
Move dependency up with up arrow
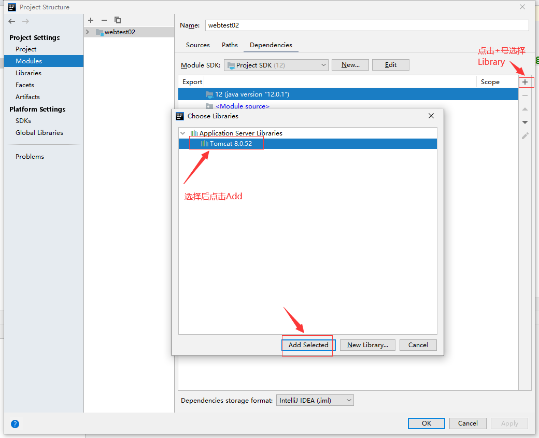pyautogui.click(x=525, y=109)
